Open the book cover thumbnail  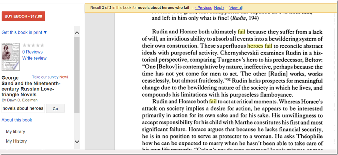click(11, 57)
